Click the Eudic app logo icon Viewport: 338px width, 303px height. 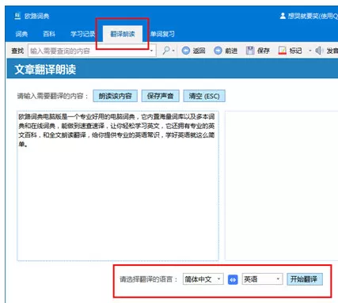point(17,16)
